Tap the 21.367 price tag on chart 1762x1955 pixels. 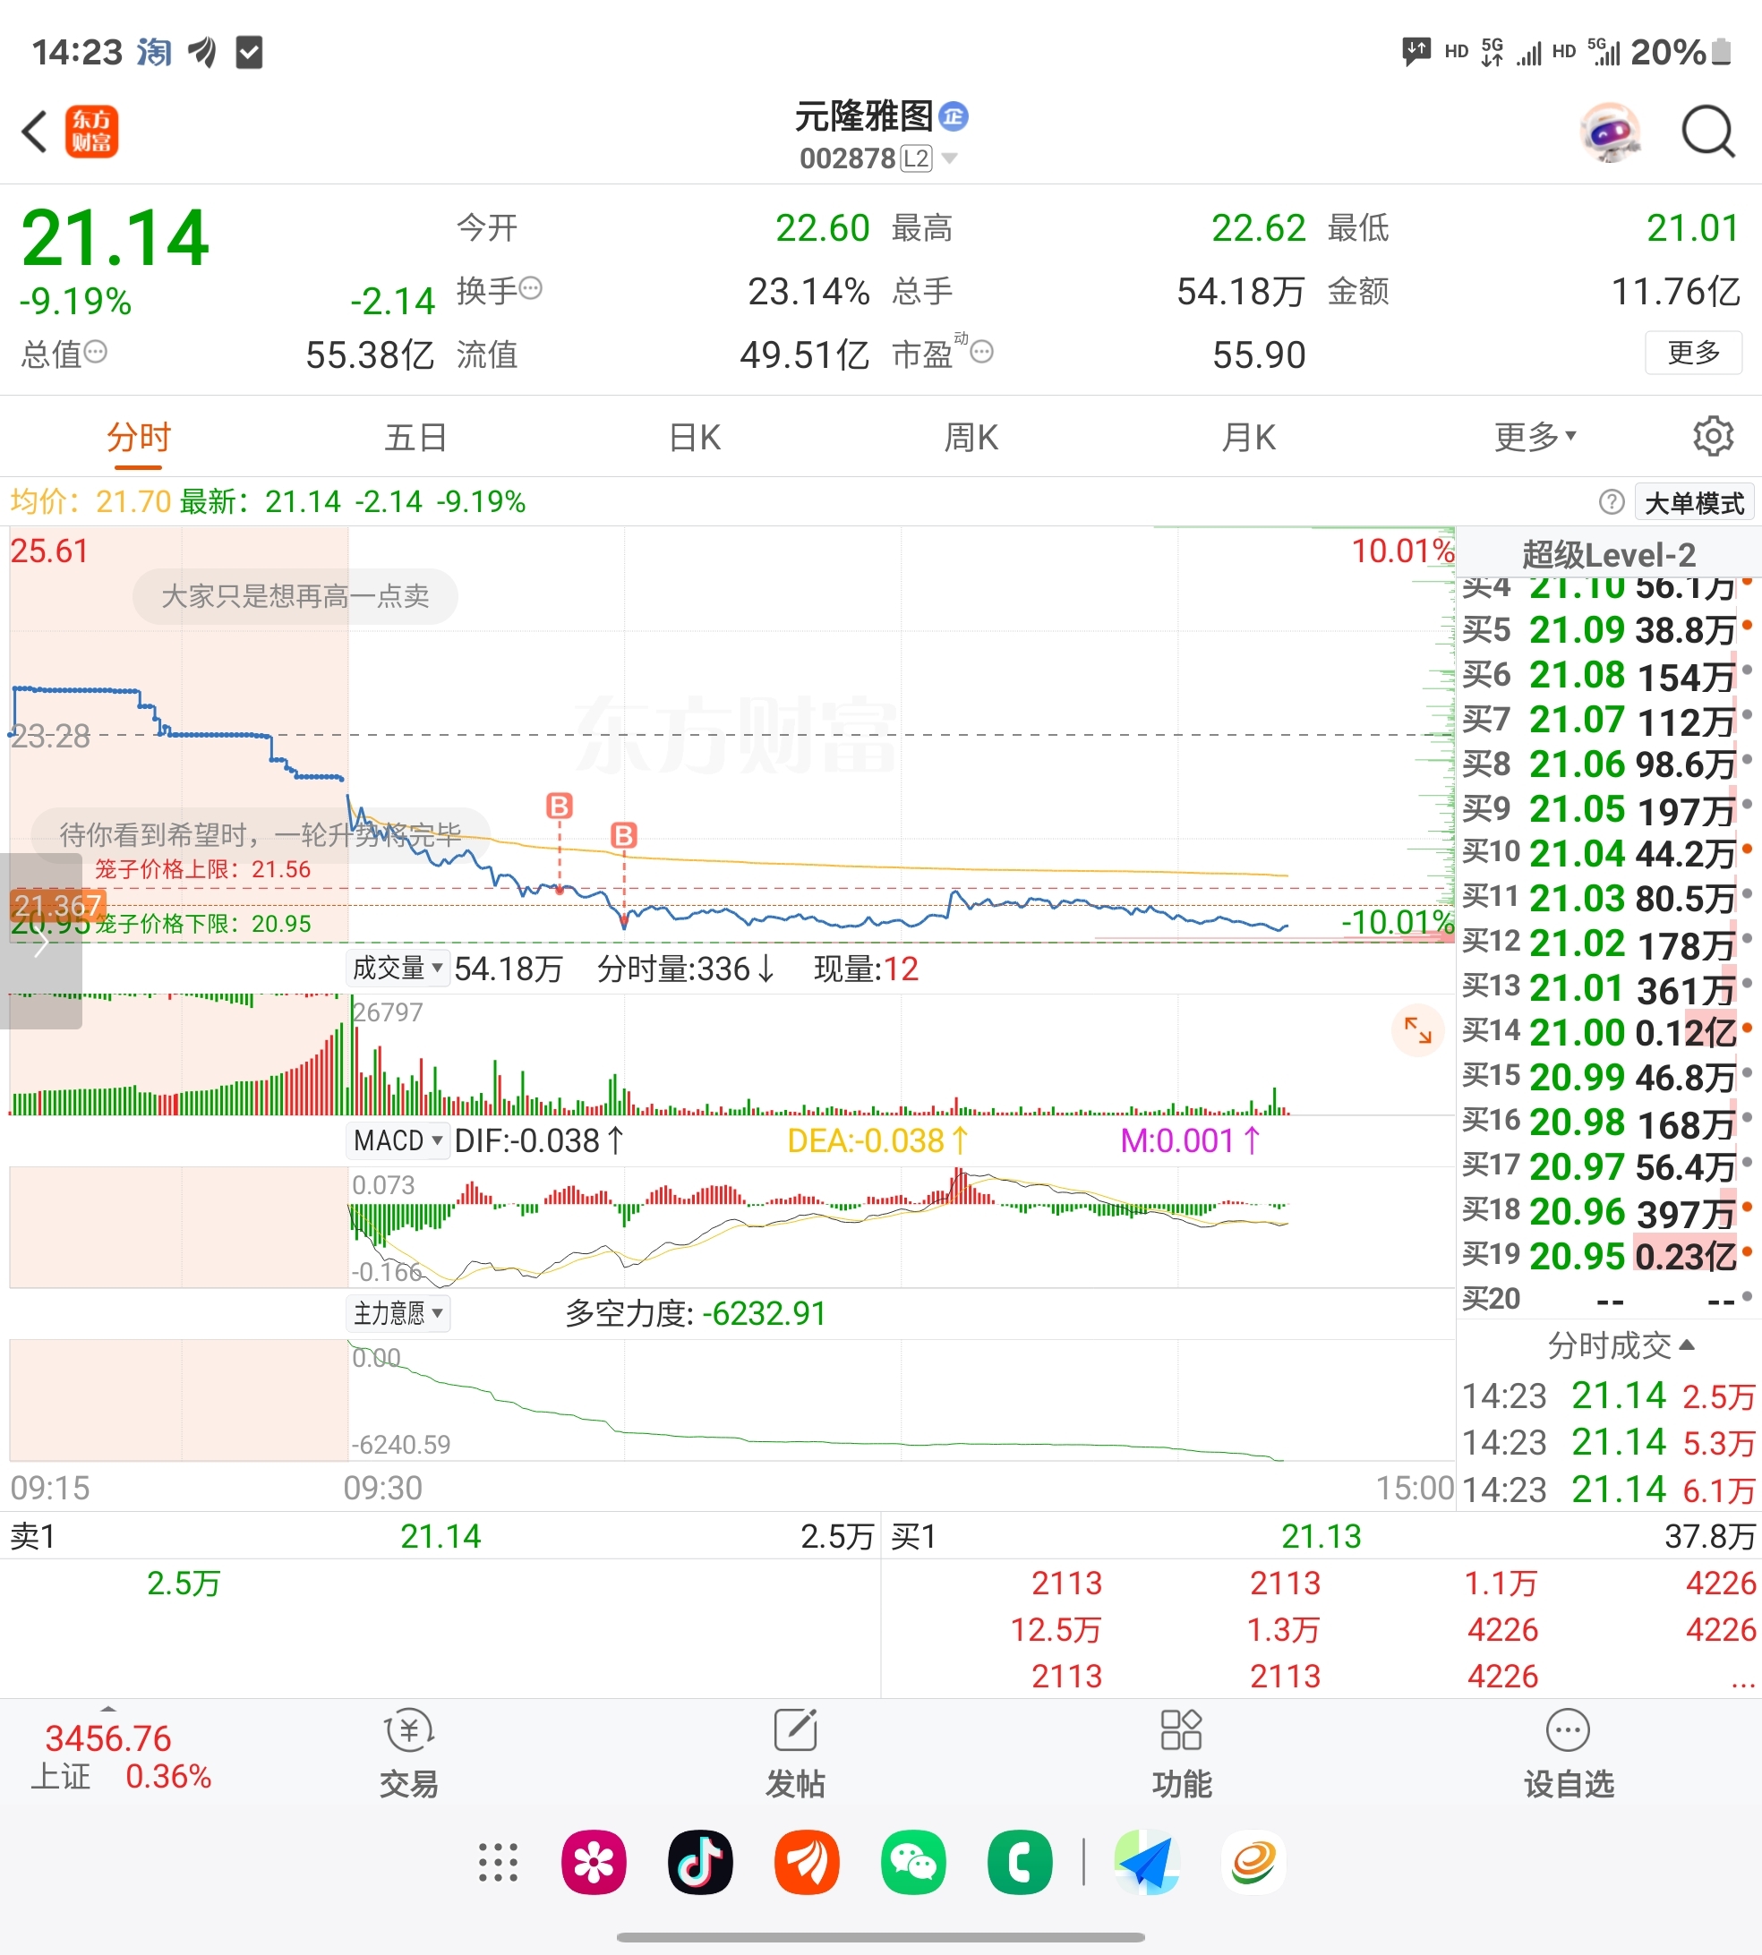point(57,906)
